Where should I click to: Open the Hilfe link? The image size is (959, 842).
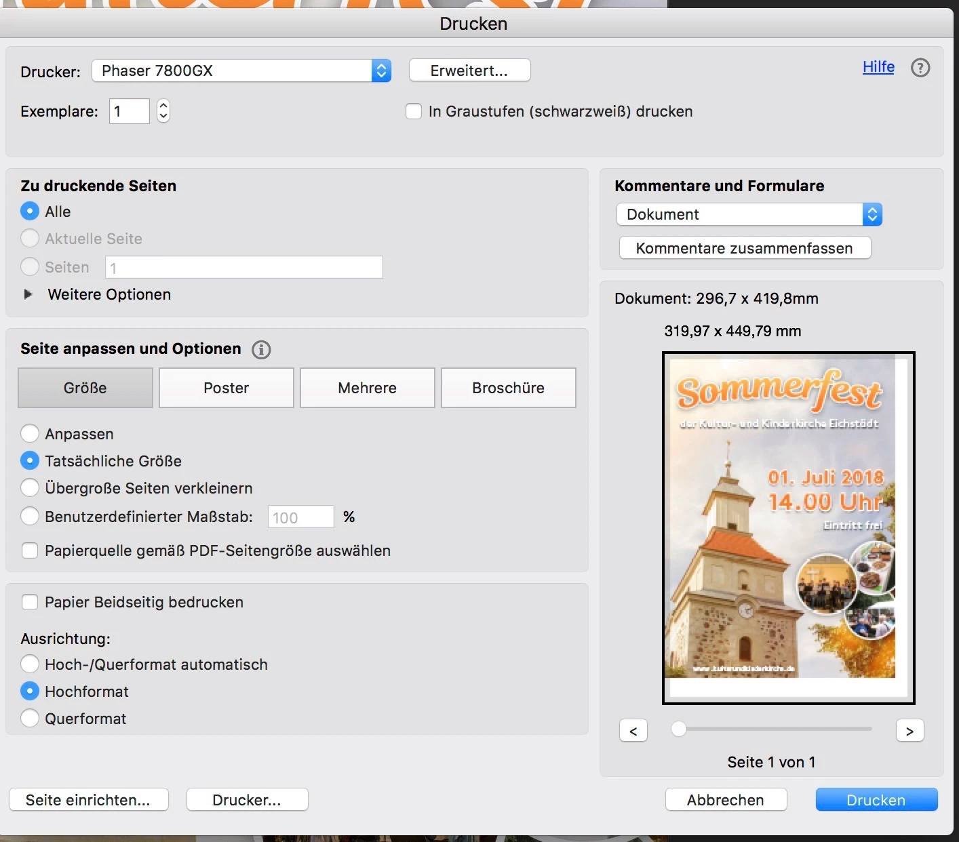(878, 67)
